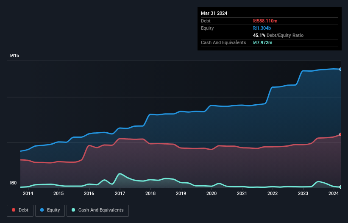Click the ₪0 y-axis label
The height and width of the screenshot is (223, 348).
tap(13, 183)
